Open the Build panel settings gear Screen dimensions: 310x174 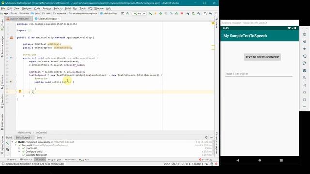[206, 137]
